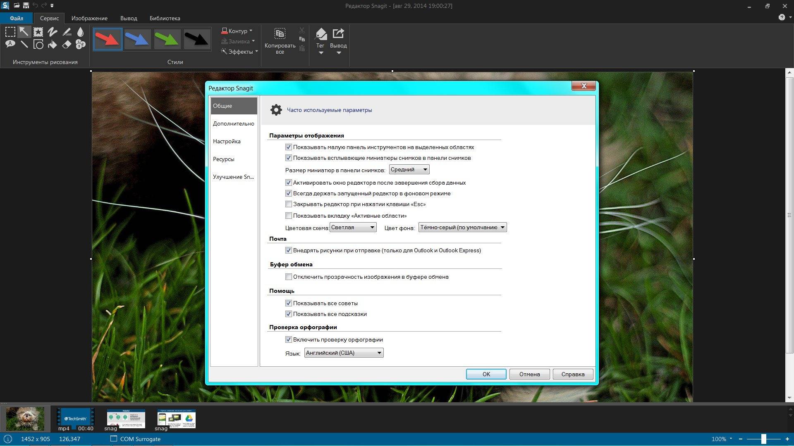Click the Undo arrow in title bar
This screenshot has width=794, height=446.
click(35, 6)
